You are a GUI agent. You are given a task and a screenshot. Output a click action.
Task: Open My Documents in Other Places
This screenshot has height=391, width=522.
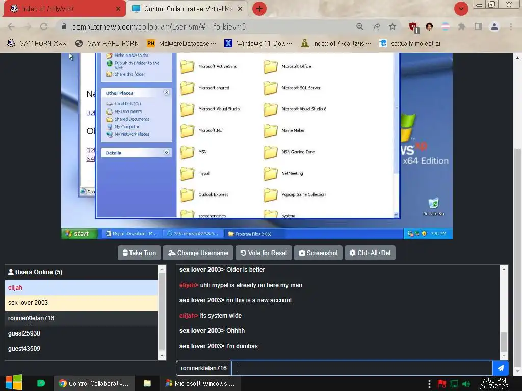coord(124,111)
